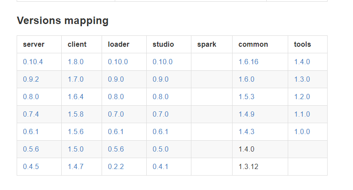353x190 pixels.
Task: Click 0.5.6 in the loader column
Action: pyautogui.click(x=116, y=149)
